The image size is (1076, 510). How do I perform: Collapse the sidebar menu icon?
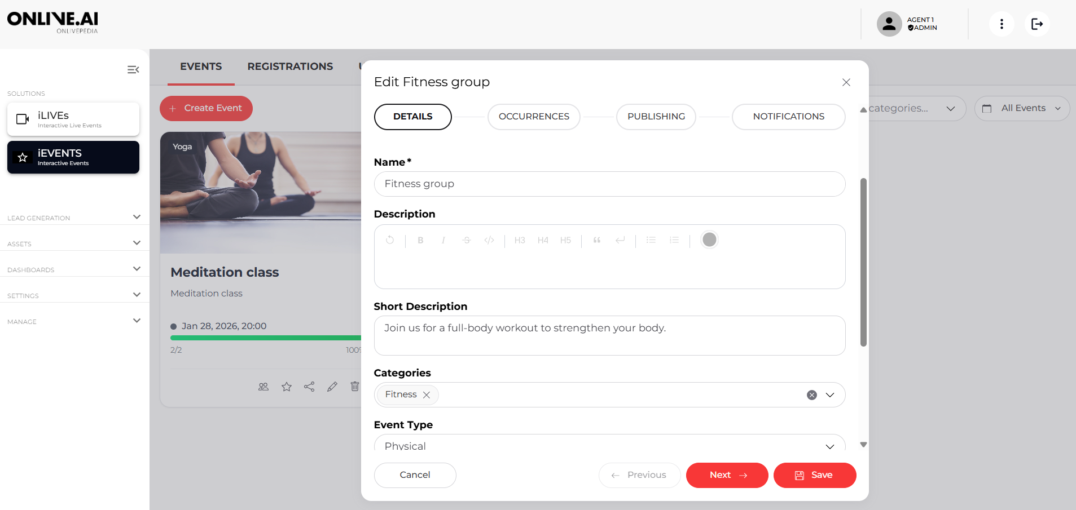coord(133,70)
